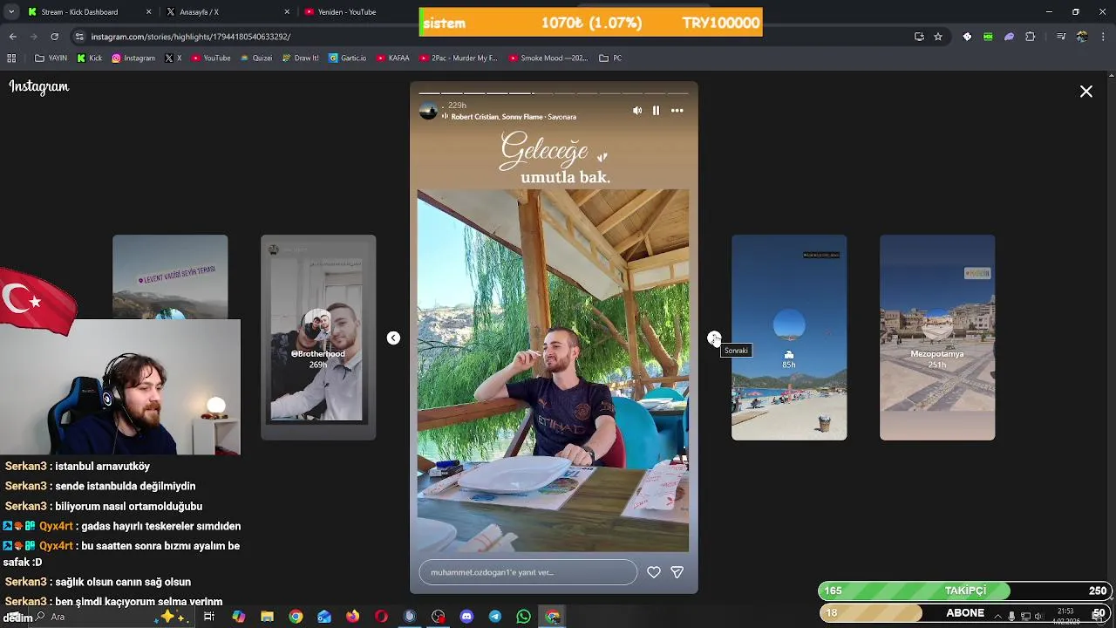Share the story via paper-plane icon
Image resolution: width=1116 pixels, height=628 pixels.
pos(677,572)
